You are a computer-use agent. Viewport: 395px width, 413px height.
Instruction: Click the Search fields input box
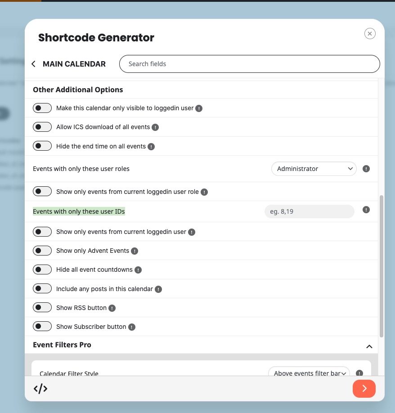(249, 64)
